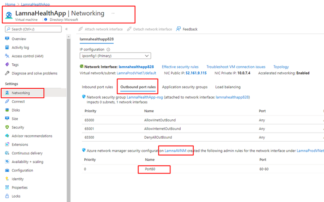
Task: Open the Overview sidebar item
Action: point(19,39)
